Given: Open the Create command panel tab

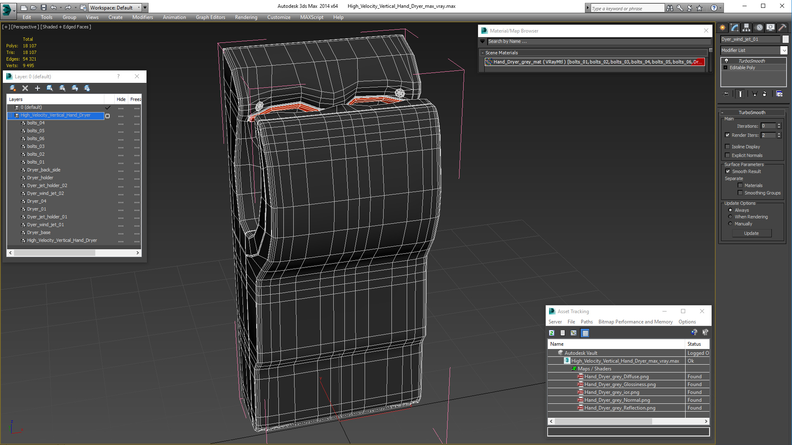Looking at the screenshot, I should (x=723, y=28).
